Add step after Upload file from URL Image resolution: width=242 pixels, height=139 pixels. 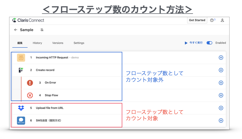221,108
